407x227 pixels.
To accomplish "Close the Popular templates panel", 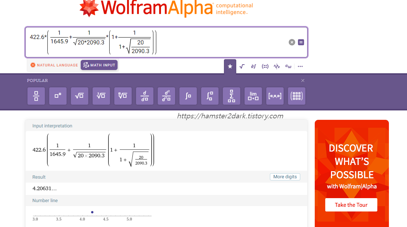I will click(303, 80).
